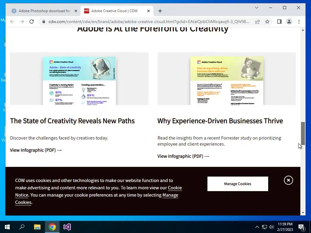Open Chrome three-dot menu
The height and width of the screenshot is (233, 311).
299,22
